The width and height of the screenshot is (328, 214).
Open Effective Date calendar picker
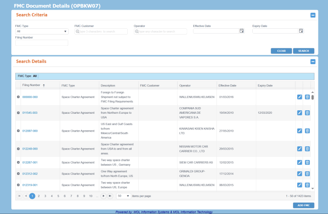click(x=241, y=31)
